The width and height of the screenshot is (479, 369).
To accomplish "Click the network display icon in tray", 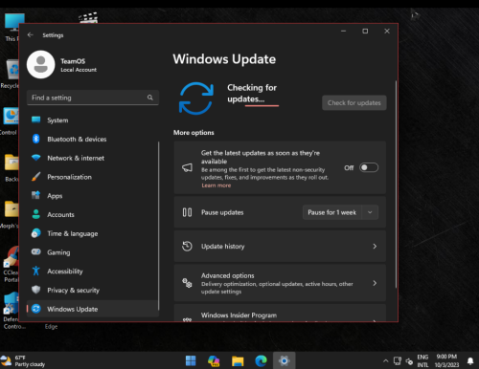I will pos(398,360).
